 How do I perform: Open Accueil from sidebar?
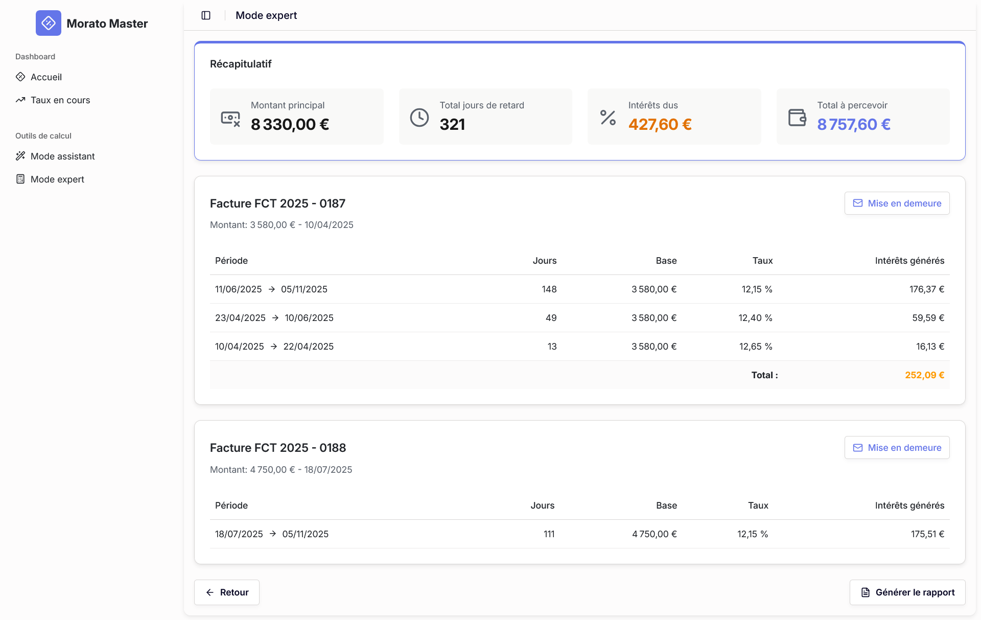tap(46, 77)
